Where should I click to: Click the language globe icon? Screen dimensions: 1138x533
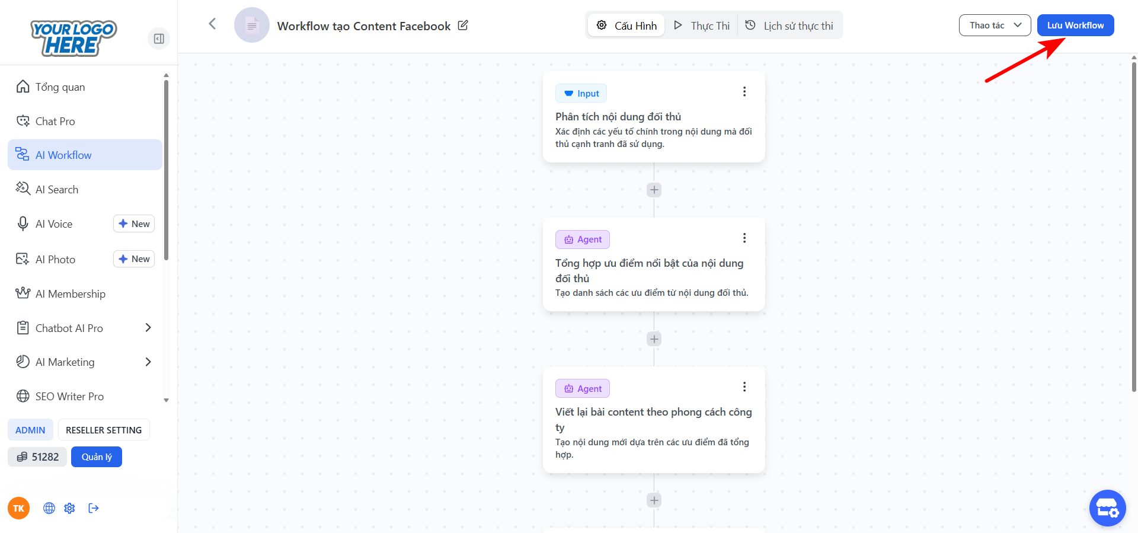[x=49, y=508]
